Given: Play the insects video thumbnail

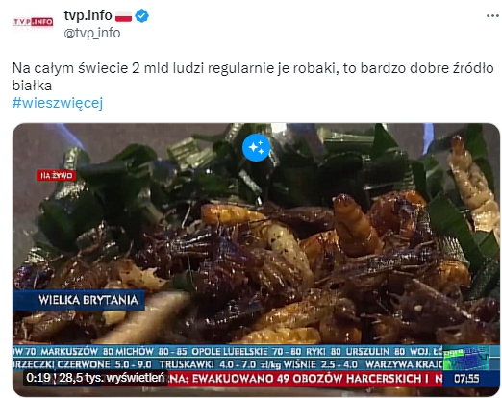Looking at the screenshot, I should 256,260.
